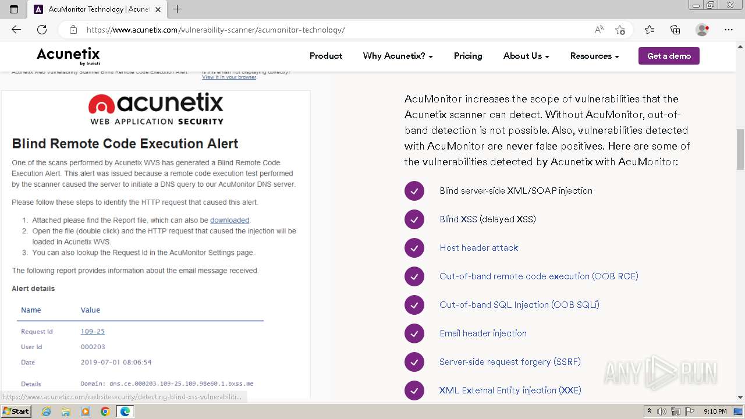745x419 pixels.
Task: Click the browser profile avatar
Action: [x=702, y=30]
